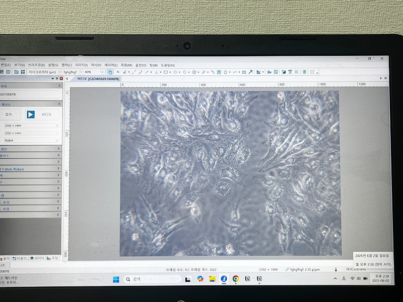The width and height of the screenshot is (403, 302).
Task: Select the angle measurement tool
Action: pyautogui.click(x=125, y=72)
